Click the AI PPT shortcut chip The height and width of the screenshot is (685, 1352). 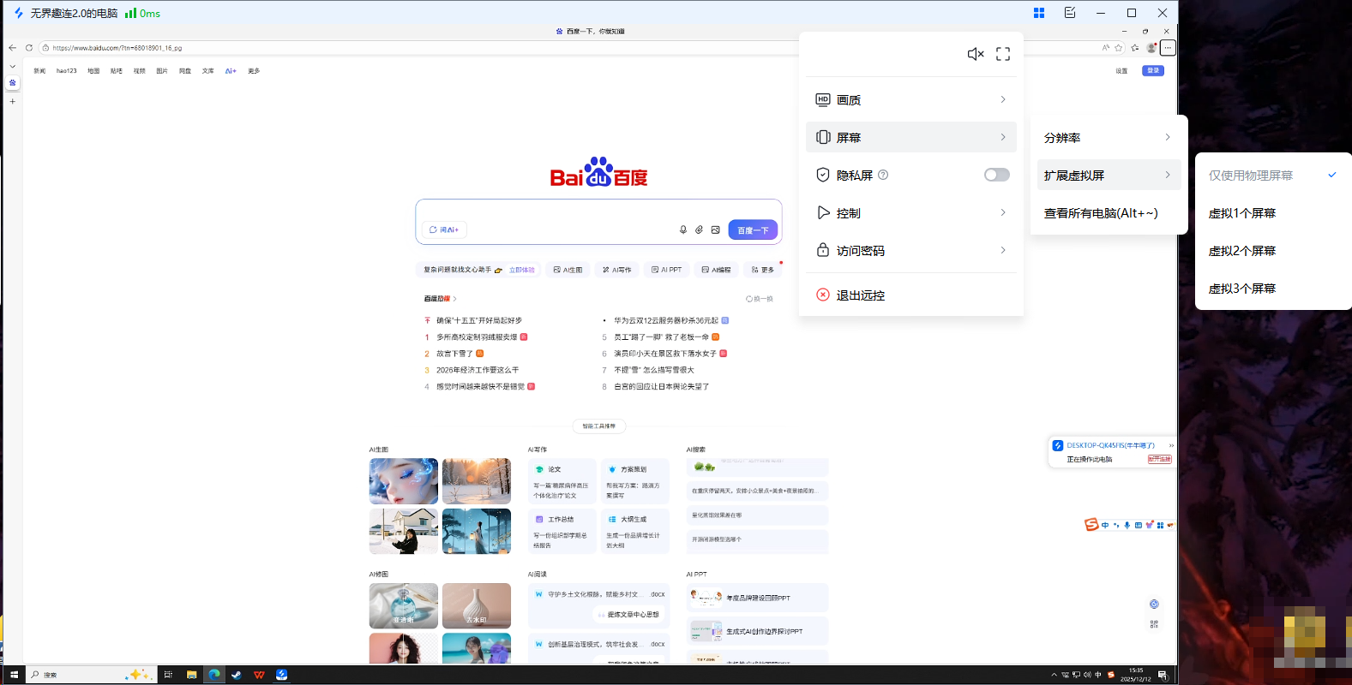click(x=666, y=270)
